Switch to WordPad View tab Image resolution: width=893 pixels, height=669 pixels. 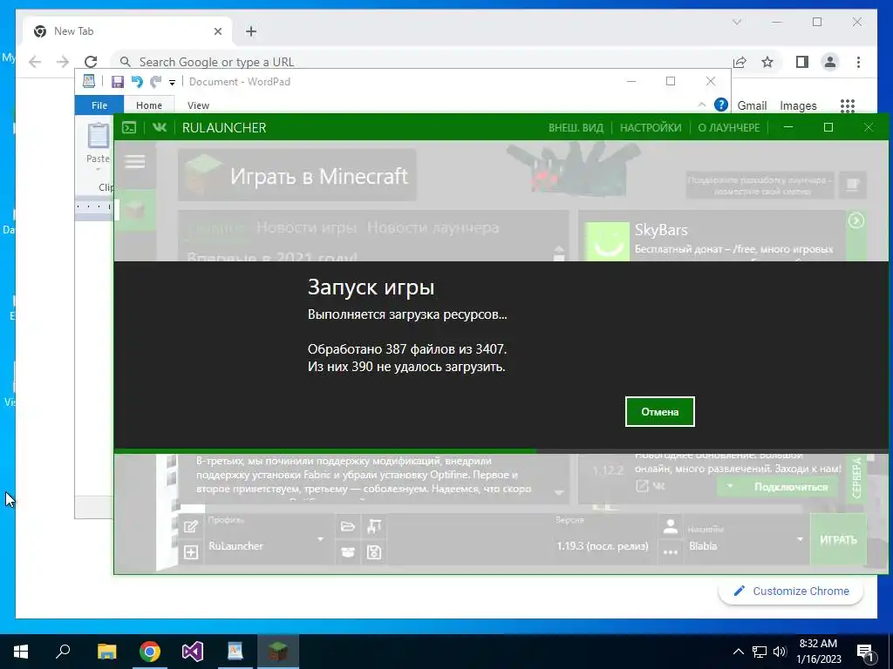[x=198, y=105]
